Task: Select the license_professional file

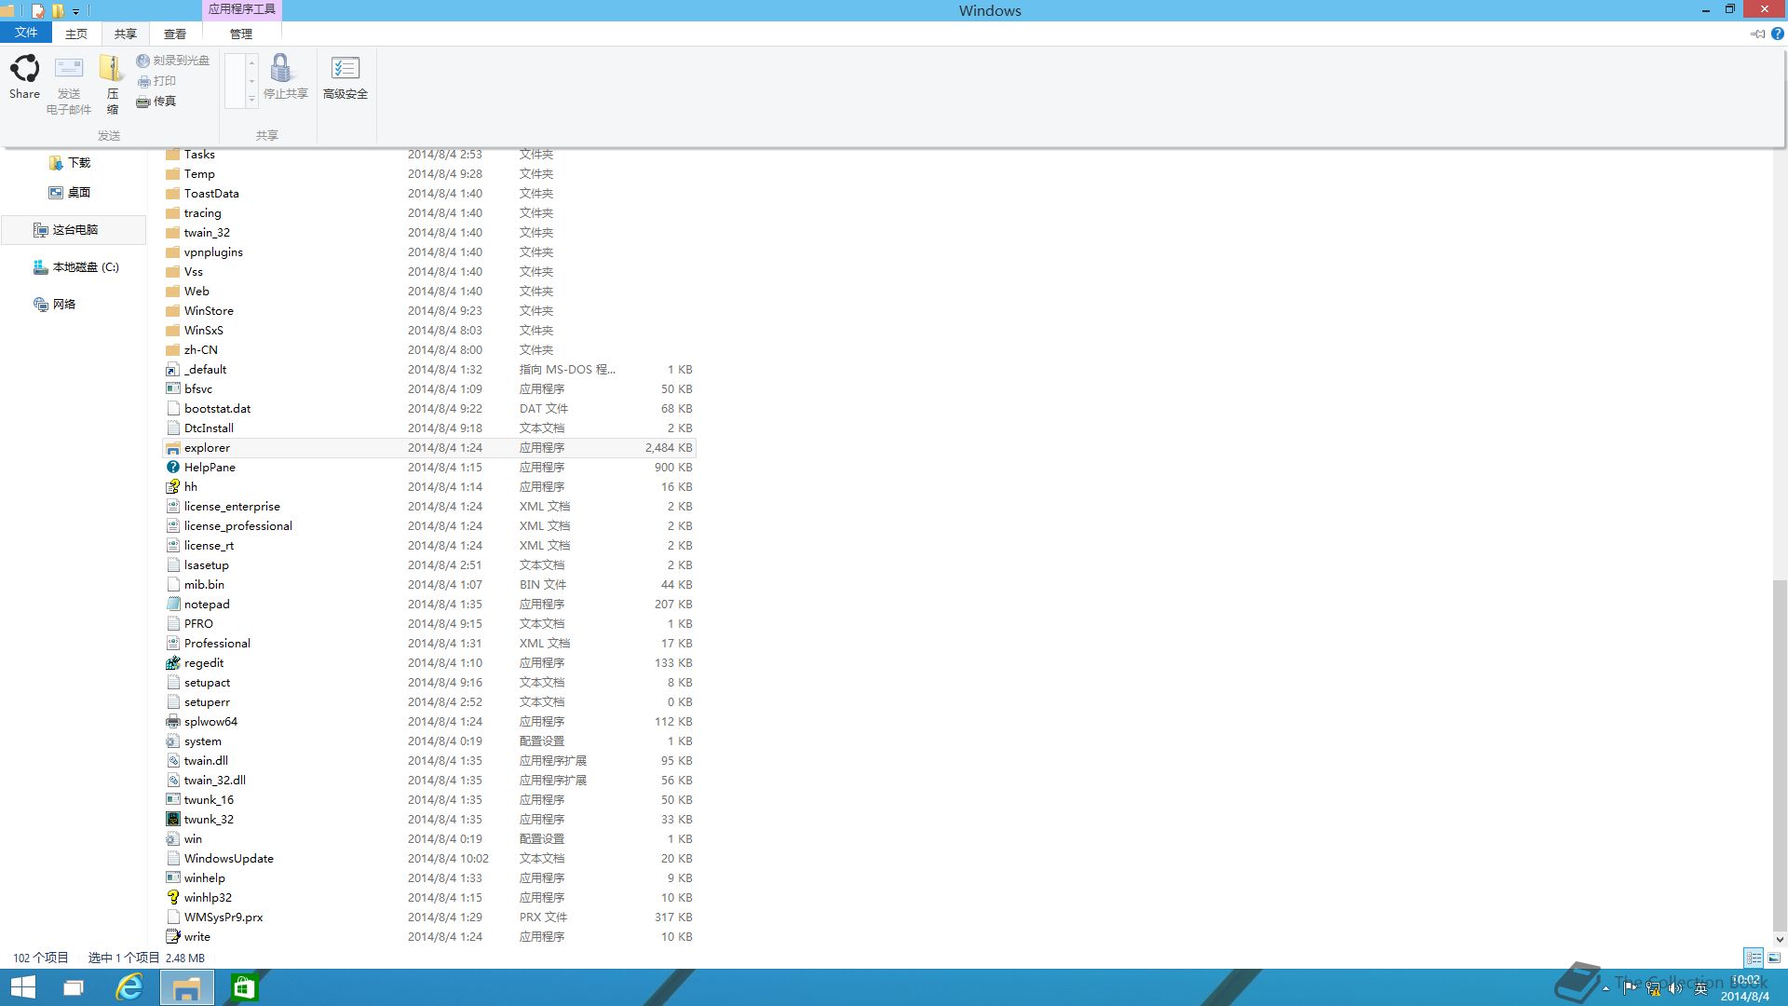Action: tap(429, 526)
